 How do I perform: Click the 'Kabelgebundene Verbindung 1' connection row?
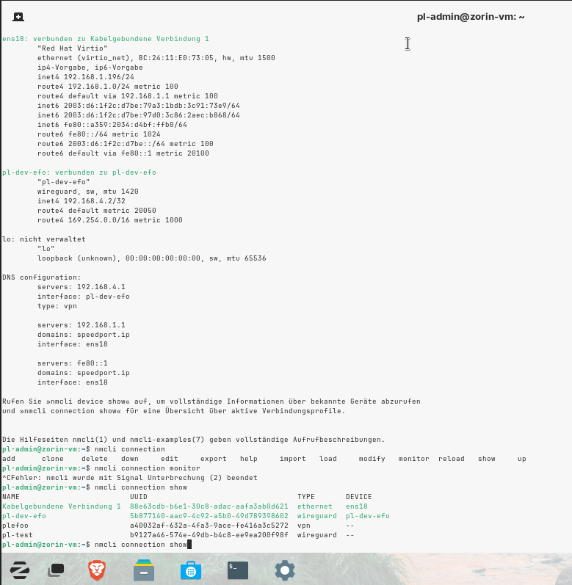click(62, 506)
